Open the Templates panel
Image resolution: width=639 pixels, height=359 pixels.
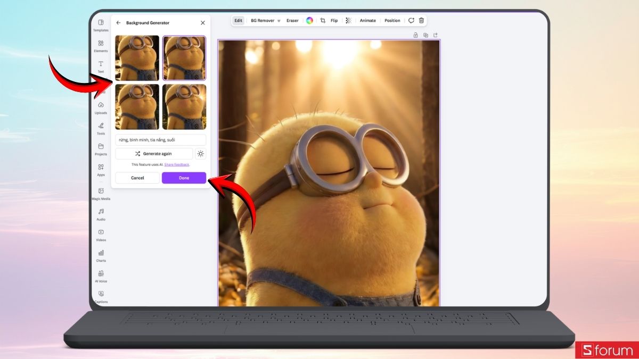[101, 26]
